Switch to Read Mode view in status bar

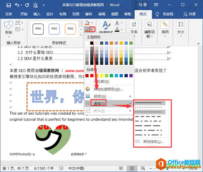pos(121,168)
